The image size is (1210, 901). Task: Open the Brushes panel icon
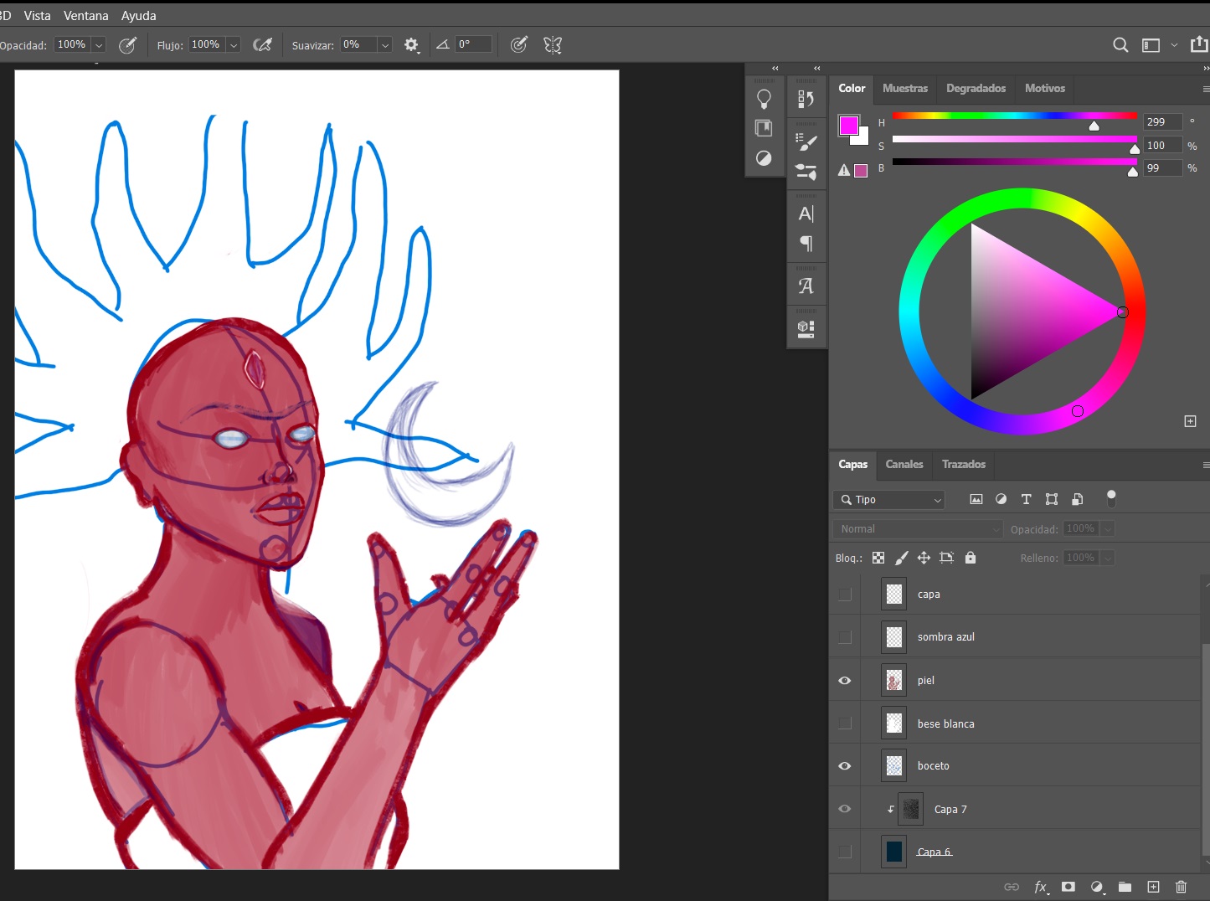806,172
